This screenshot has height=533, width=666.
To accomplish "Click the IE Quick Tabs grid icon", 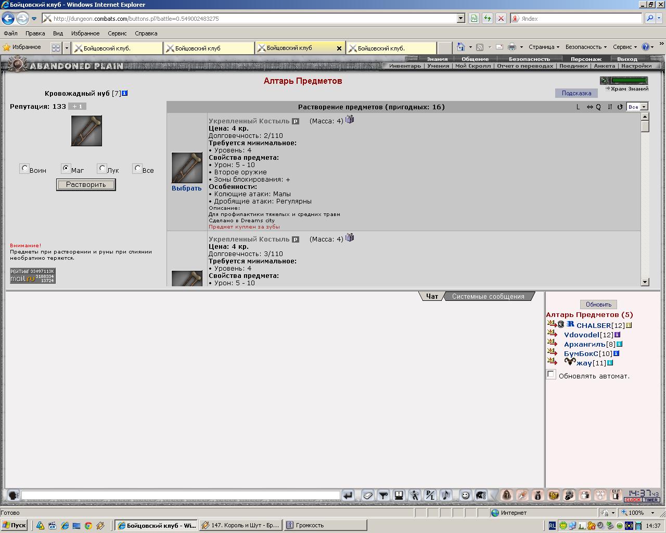I will click(x=56, y=48).
